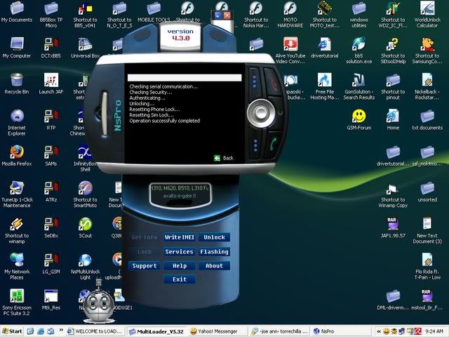The image size is (449, 337).
Task: Open the windows utilities folder
Action: click(358, 14)
